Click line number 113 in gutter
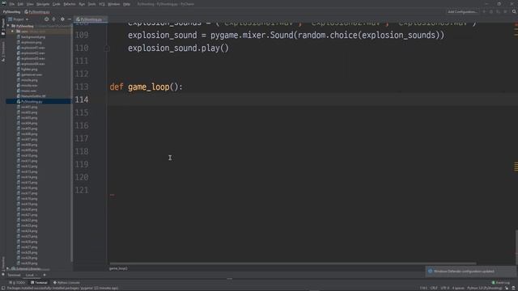 point(82,86)
